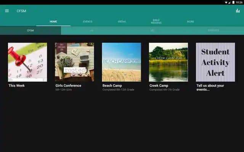
Task: Select the Parents sub-tab
Action: 213,30
